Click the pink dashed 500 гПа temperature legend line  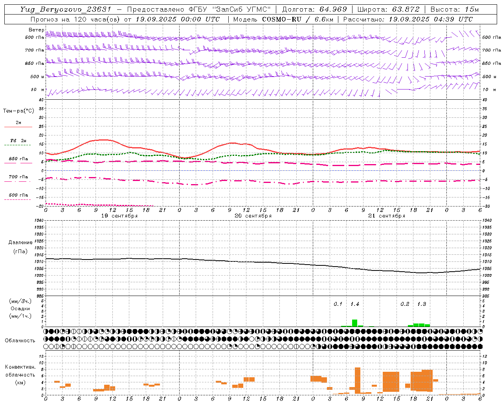[x=17, y=199]
